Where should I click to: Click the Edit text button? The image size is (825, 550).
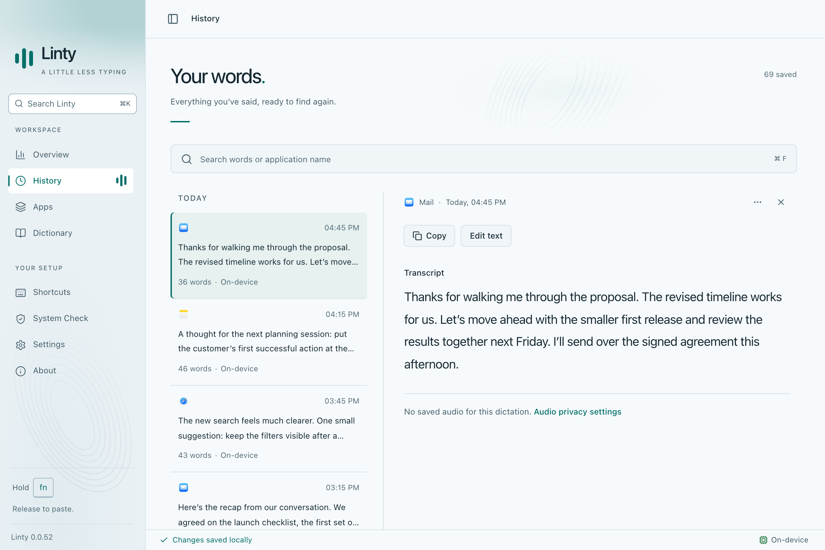pyautogui.click(x=486, y=236)
